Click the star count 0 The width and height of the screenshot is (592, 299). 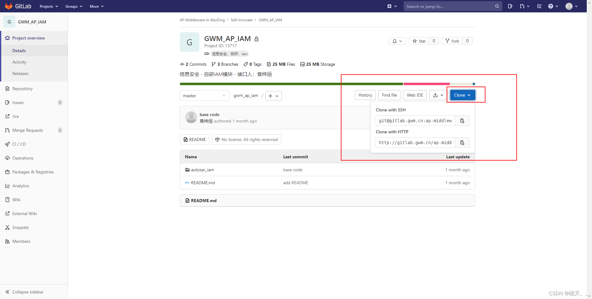pos(434,41)
